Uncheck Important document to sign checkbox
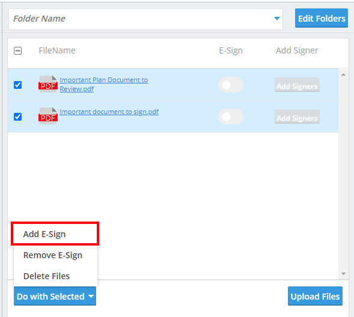This screenshot has width=354, height=317. point(17,117)
